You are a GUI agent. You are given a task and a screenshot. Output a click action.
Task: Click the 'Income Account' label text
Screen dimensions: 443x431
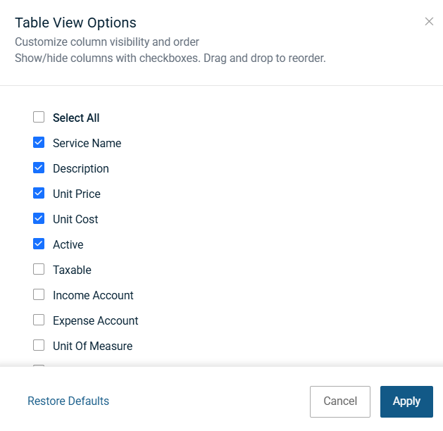[x=93, y=296]
